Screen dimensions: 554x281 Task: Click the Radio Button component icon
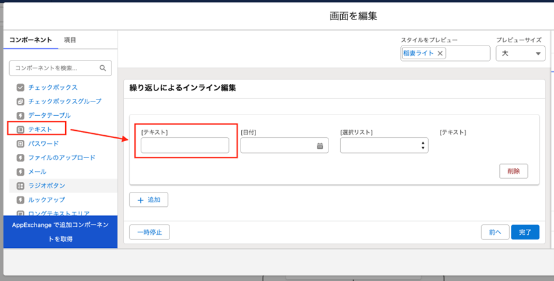point(21,186)
